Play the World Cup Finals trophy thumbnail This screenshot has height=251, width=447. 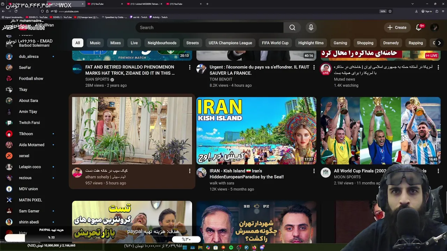coord(381,131)
